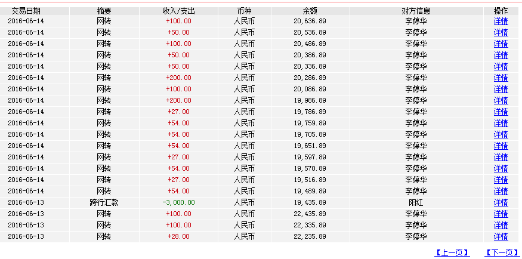Viewport: 522px width, 259px height.
Task: Select the 跨行汇款 summary cell
Action: 104,202
